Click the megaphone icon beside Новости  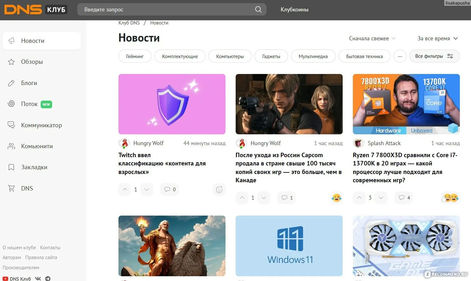point(11,41)
